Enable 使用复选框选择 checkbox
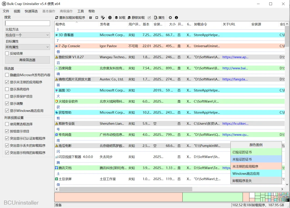This screenshot has height=208, width=290. (x=7, y=124)
